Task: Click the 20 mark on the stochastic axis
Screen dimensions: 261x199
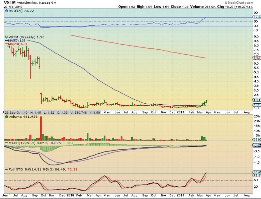Action: [256, 187]
